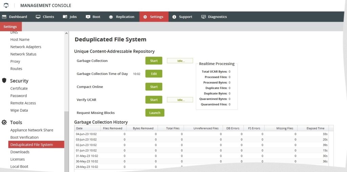The height and width of the screenshot is (172, 347).
Task: Start Verify UCAR
Action: coord(154,100)
